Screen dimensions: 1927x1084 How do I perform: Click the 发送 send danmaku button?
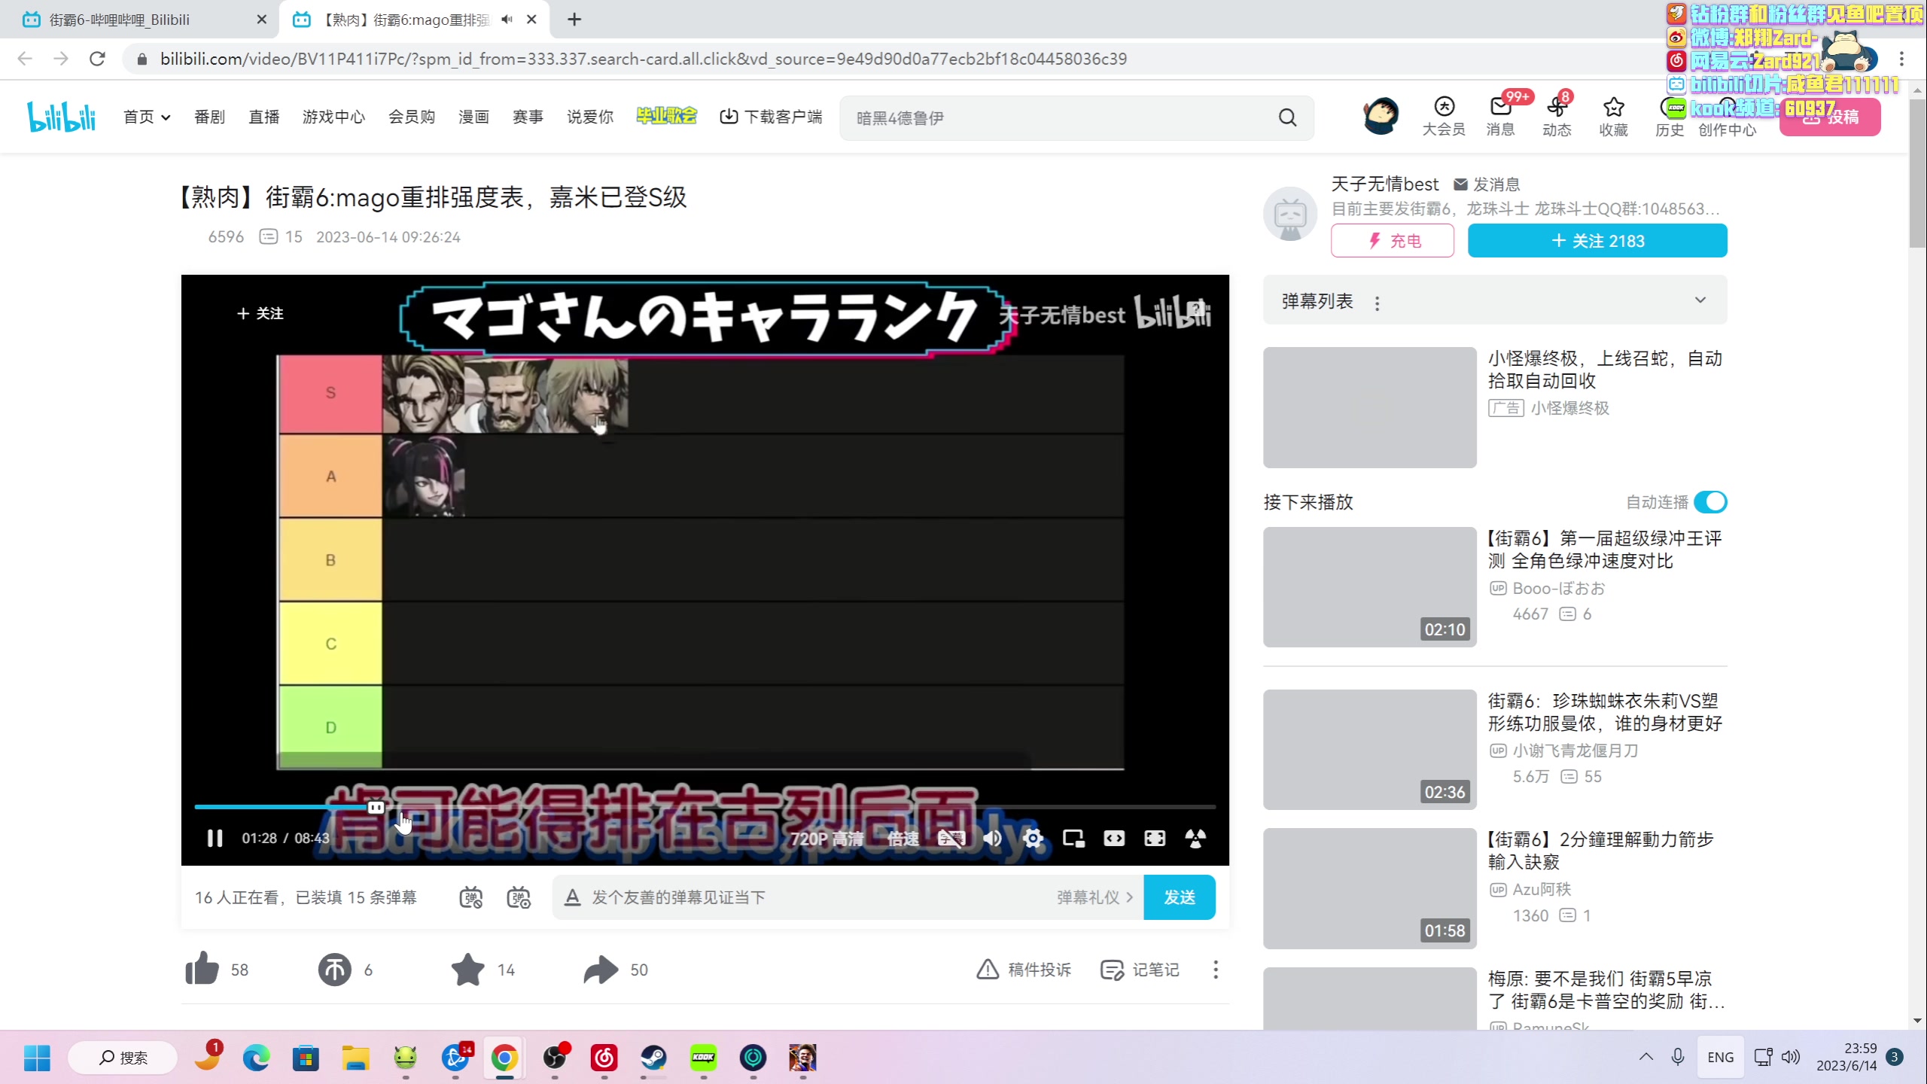1179,897
